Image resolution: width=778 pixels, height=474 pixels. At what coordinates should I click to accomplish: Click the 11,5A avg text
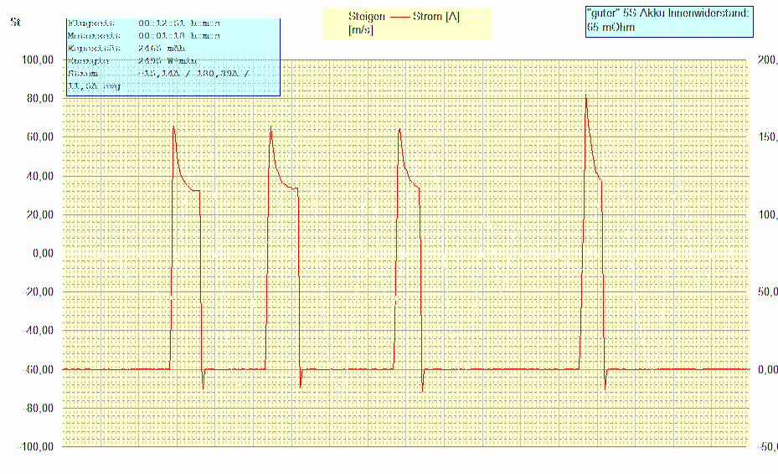point(95,86)
